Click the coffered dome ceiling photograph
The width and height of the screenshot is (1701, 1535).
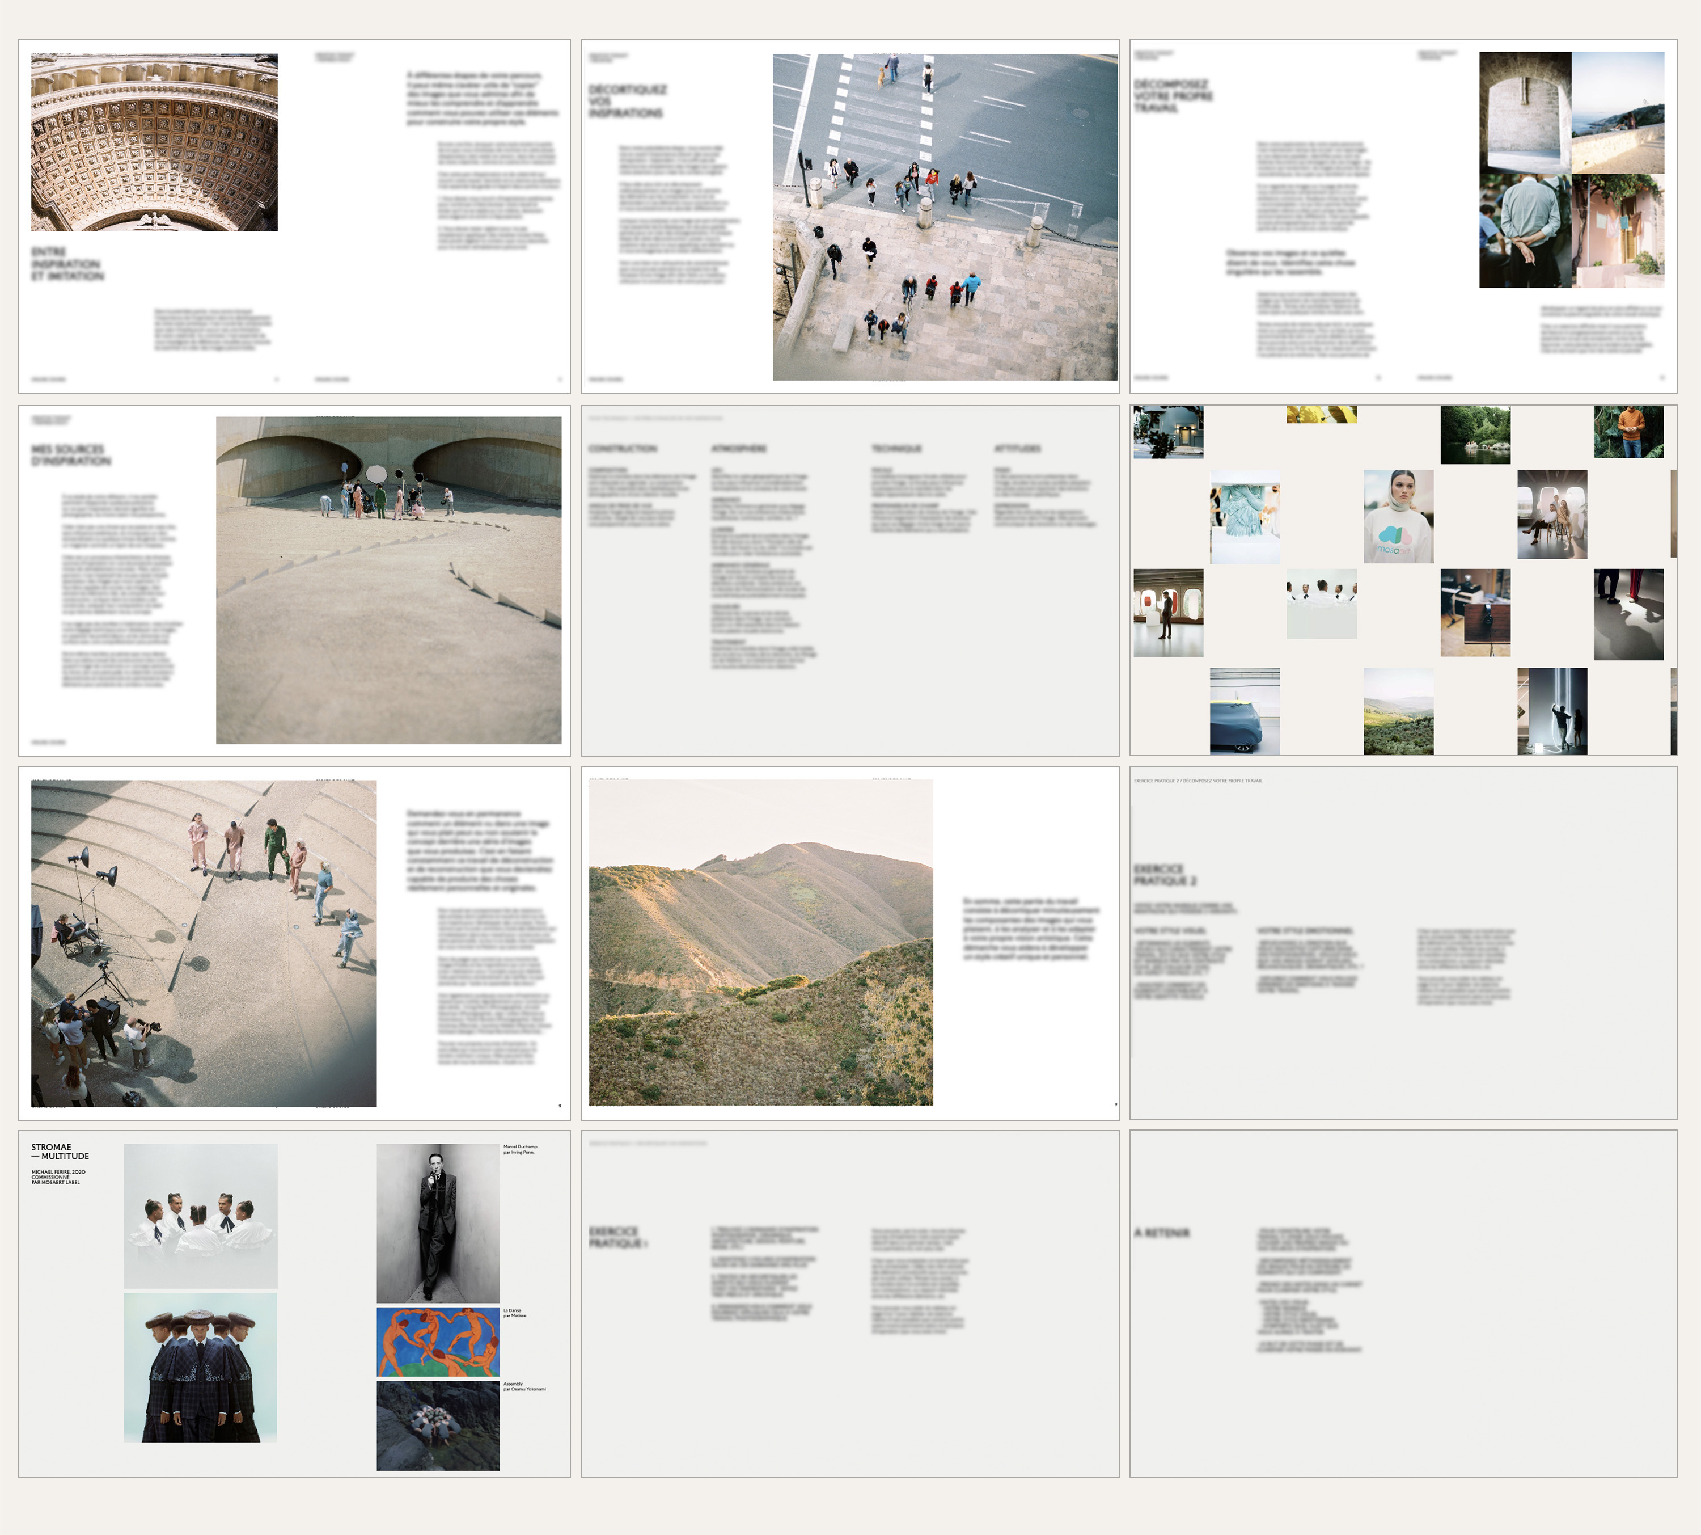pos(154,142)
